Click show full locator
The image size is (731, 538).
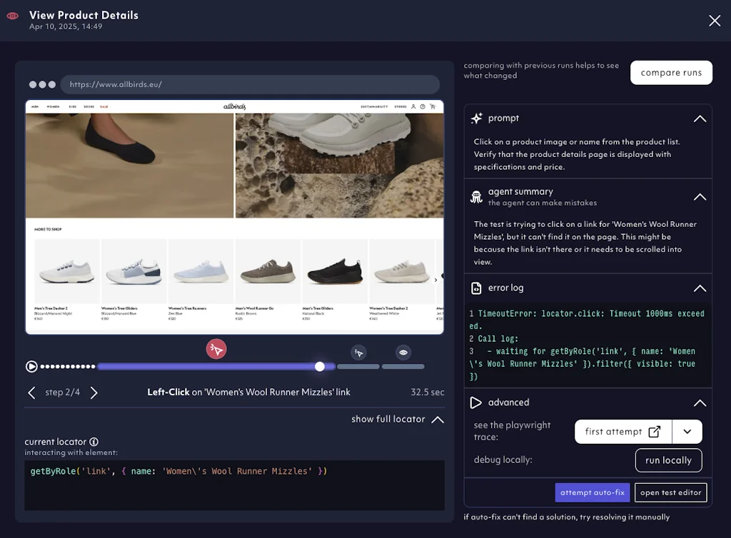tap(389, 420)
